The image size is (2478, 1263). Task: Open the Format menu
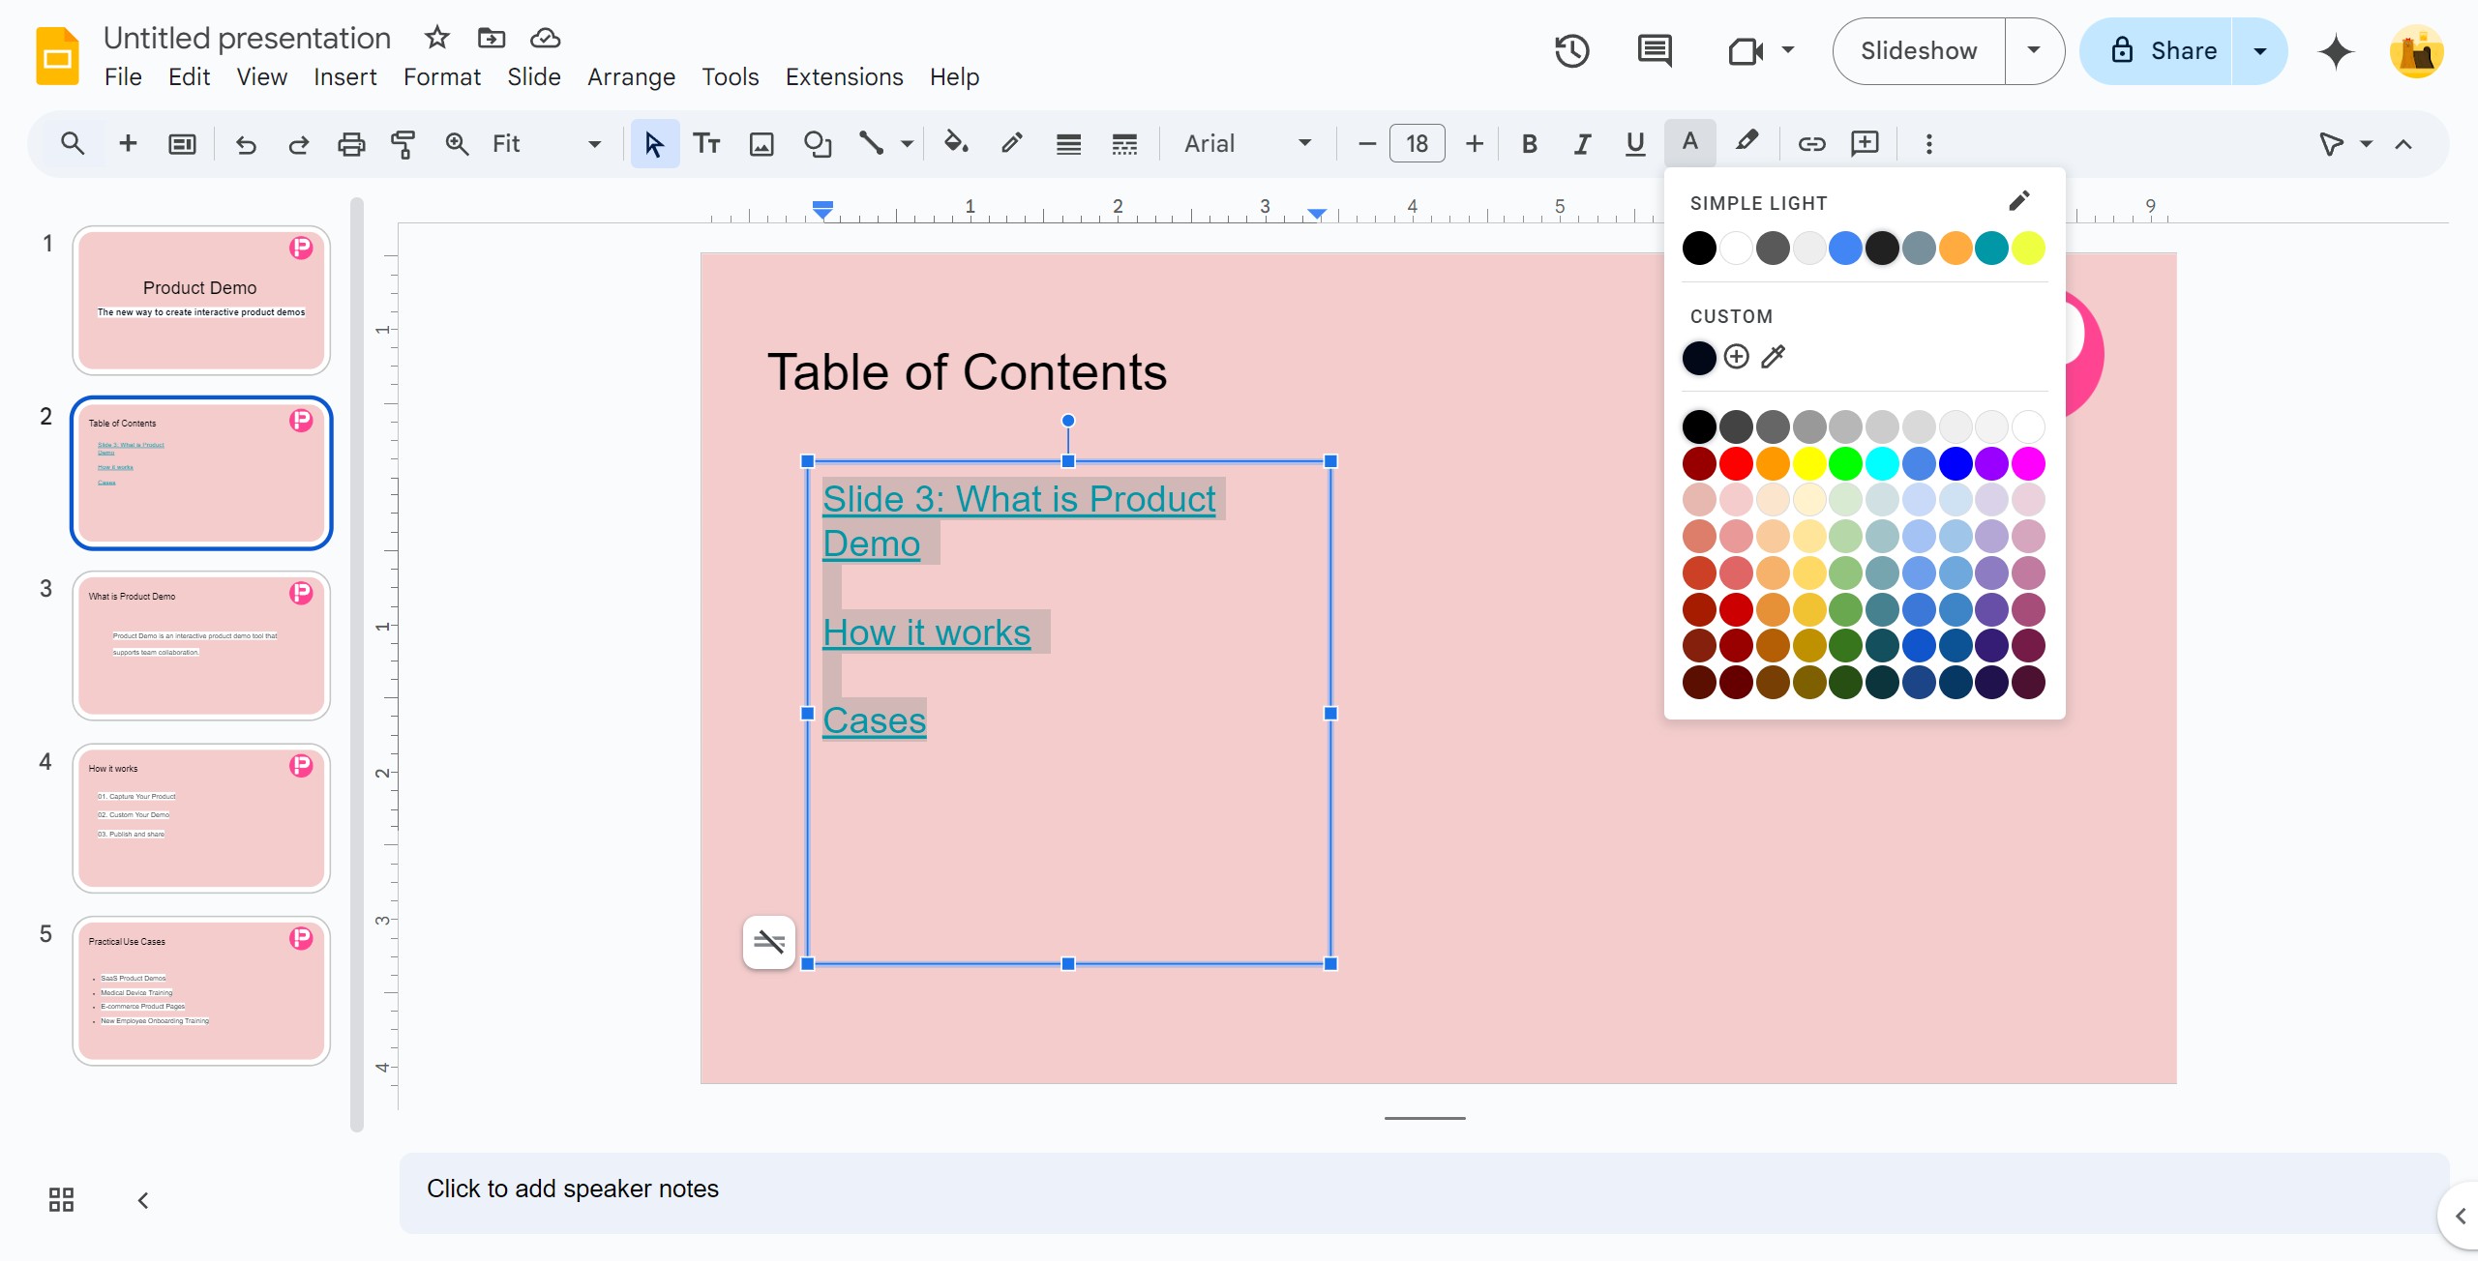click(x=442, y=76)
